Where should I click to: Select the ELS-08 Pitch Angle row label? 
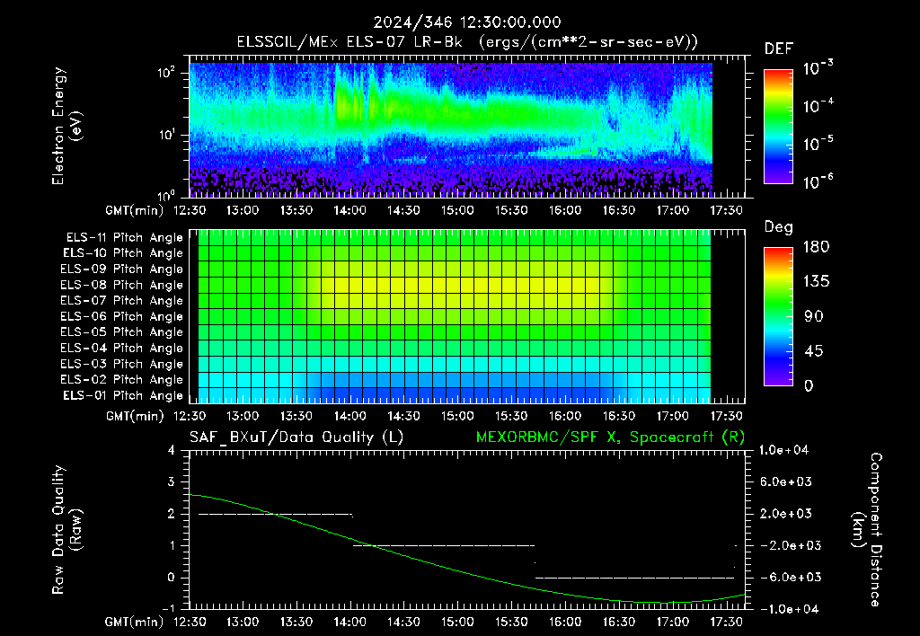tap(122, 285)
